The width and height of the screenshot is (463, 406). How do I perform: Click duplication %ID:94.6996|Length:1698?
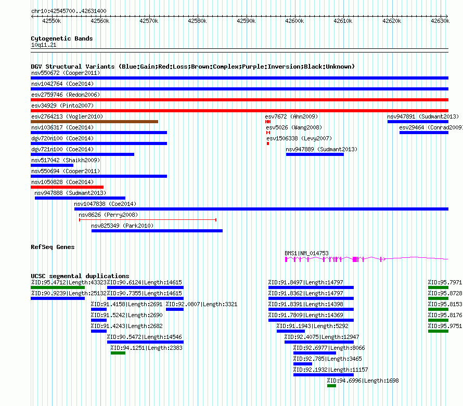pos(363,381)
